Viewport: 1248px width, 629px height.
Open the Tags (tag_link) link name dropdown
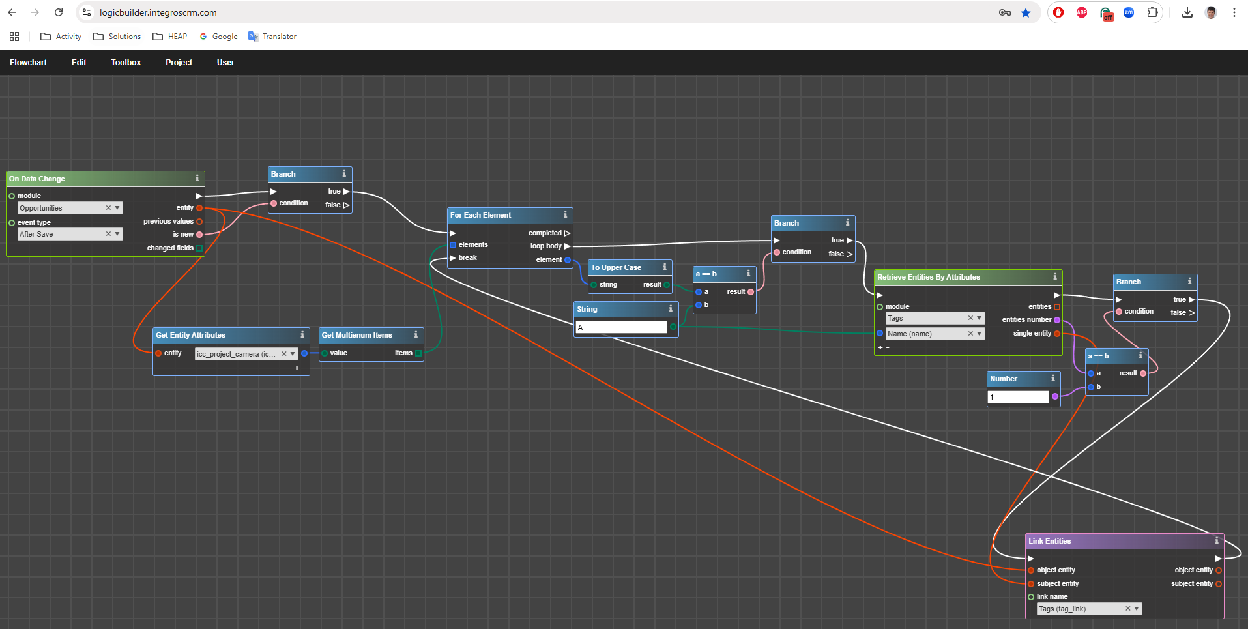[1137, 609]
